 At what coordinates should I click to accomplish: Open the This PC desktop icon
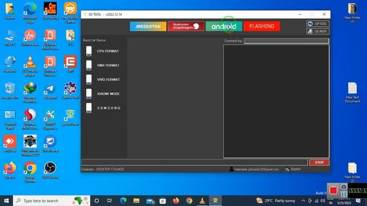click(x=10, y=38)
